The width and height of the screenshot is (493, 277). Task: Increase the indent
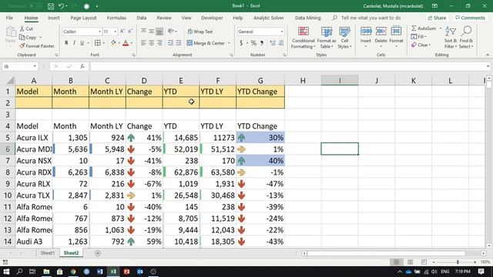tap(179, 43)
